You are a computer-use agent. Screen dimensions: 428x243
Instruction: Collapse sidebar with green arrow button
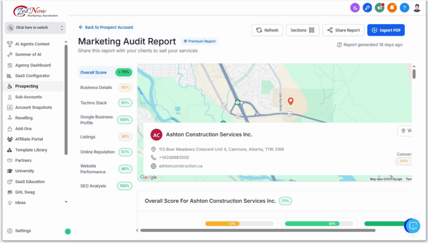point(68,232)
